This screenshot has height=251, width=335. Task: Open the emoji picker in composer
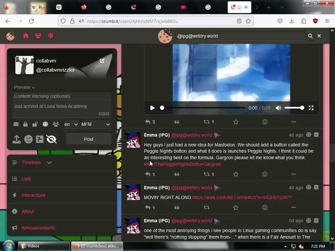pyautogui.click(x=28, y=139)
